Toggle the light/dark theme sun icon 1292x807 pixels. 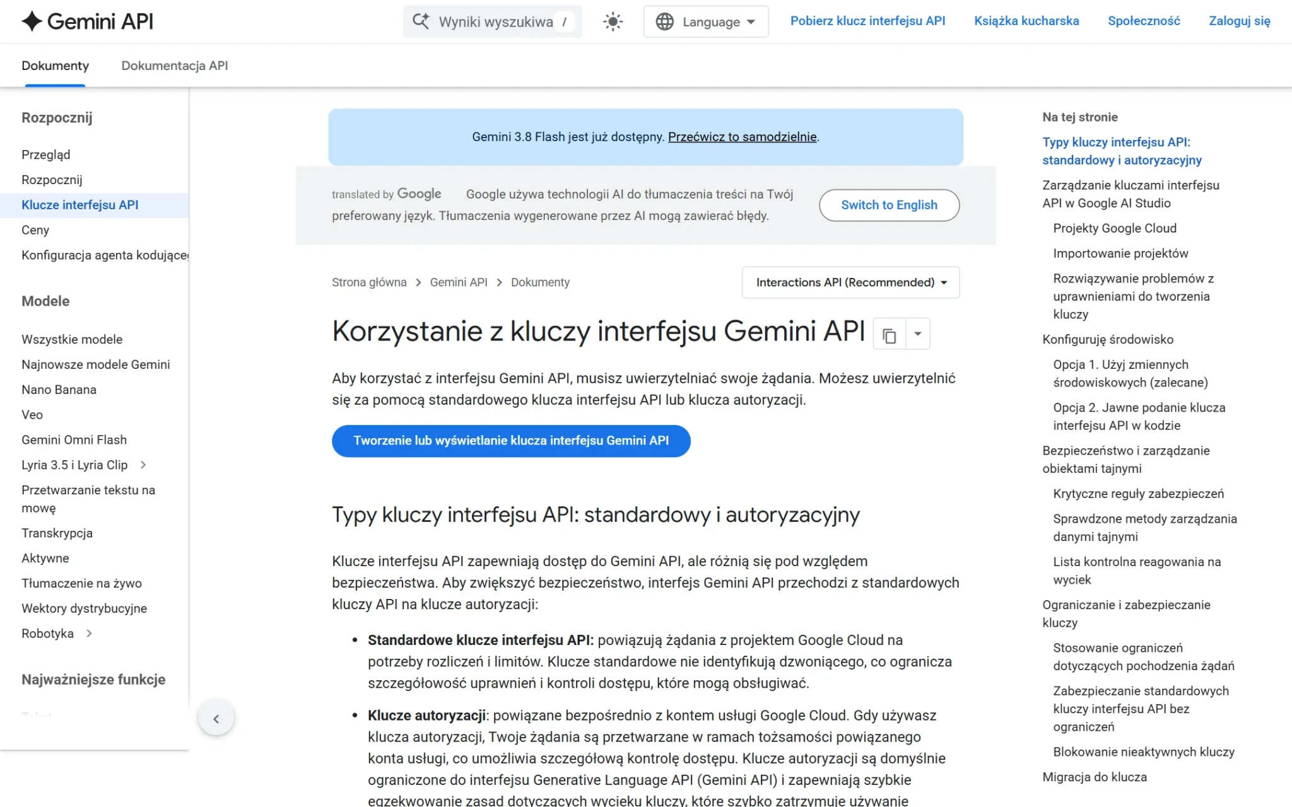coord(613,21)
